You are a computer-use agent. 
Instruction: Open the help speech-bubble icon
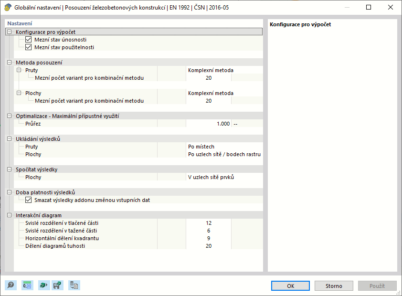pyautogui.click(x=11, y=285)
